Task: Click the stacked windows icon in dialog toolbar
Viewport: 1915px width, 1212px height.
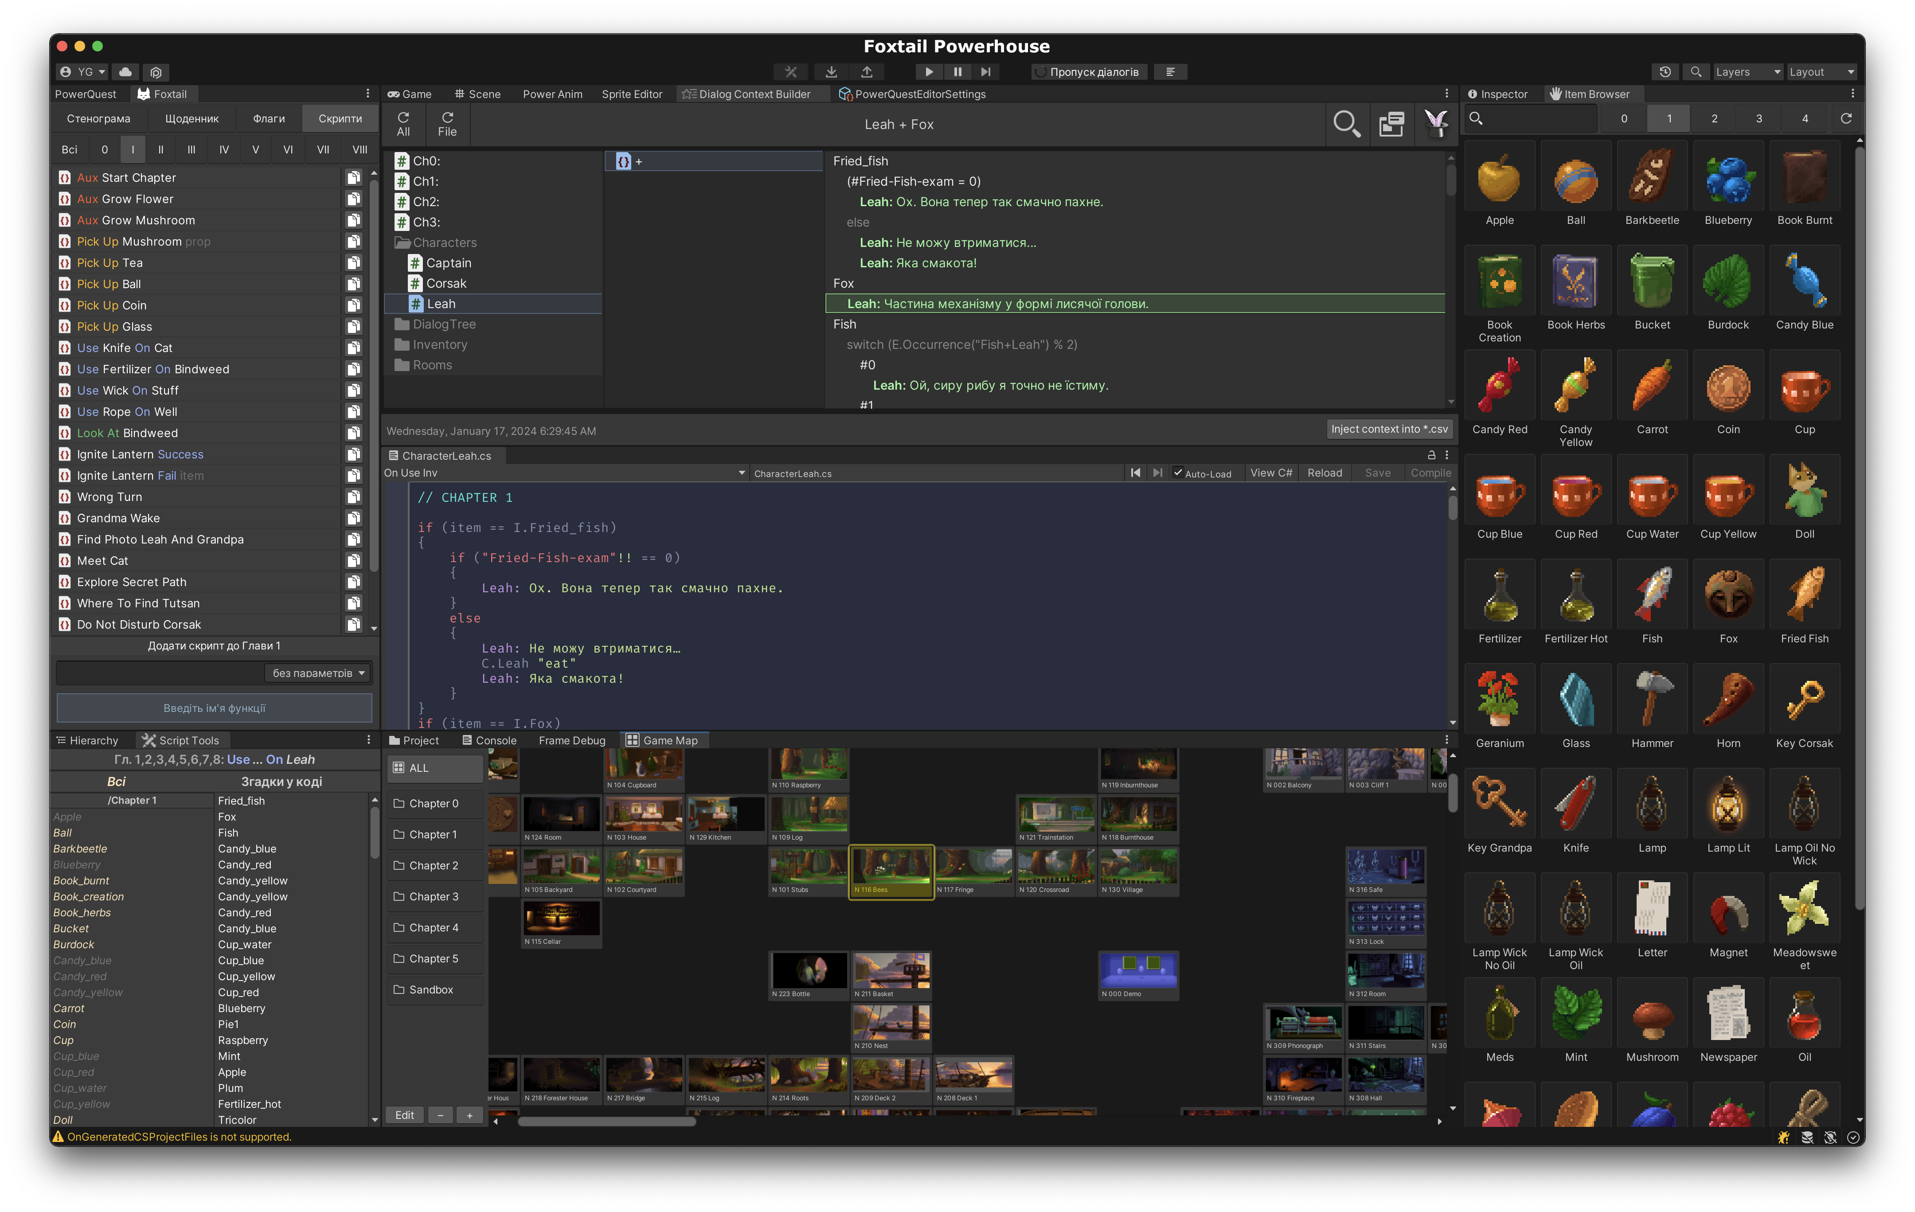Action: coord(1391,124)
